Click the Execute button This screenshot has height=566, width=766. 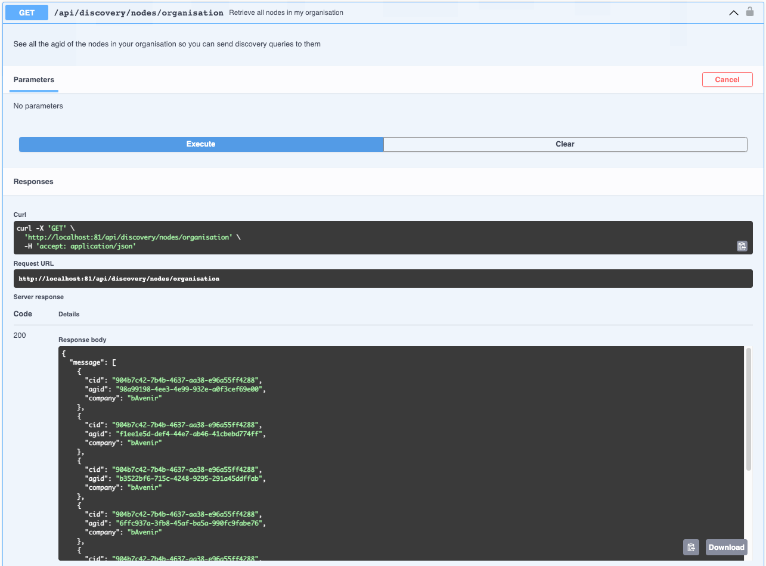click(201, 144)
